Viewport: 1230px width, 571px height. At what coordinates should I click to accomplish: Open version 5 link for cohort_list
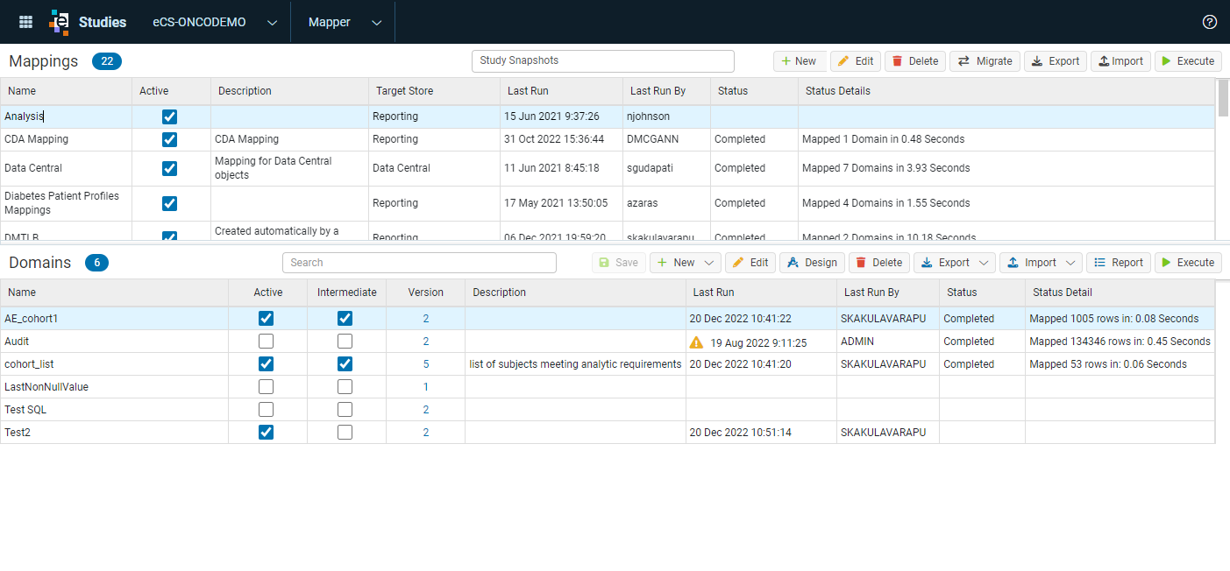click(426, 364)
